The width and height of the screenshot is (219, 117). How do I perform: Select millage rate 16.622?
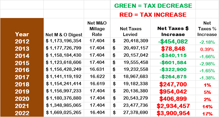point(97,76)
